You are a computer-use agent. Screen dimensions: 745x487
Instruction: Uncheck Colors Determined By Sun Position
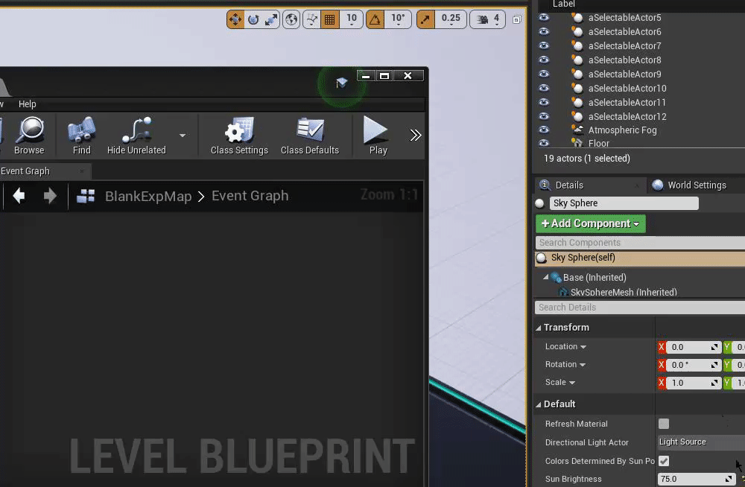[664, 461]
